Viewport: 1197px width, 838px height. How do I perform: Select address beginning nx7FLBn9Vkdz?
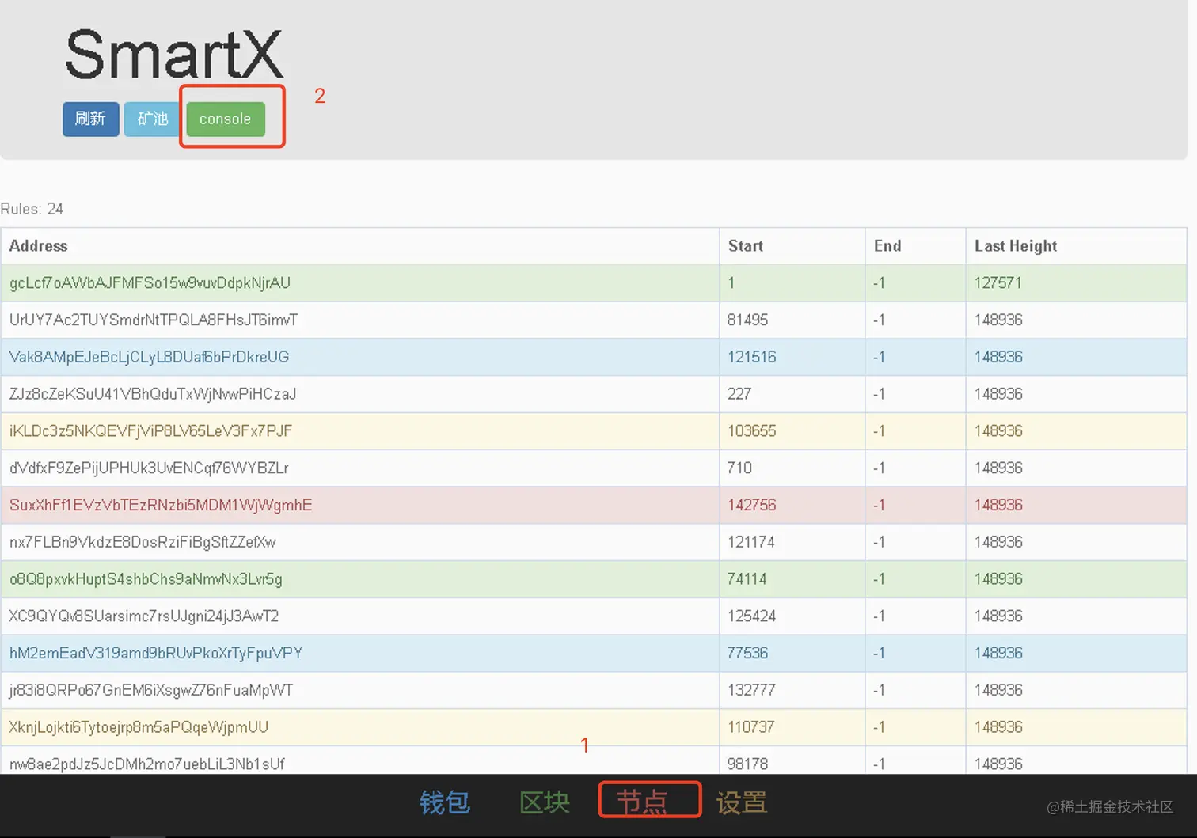[142, 542]
